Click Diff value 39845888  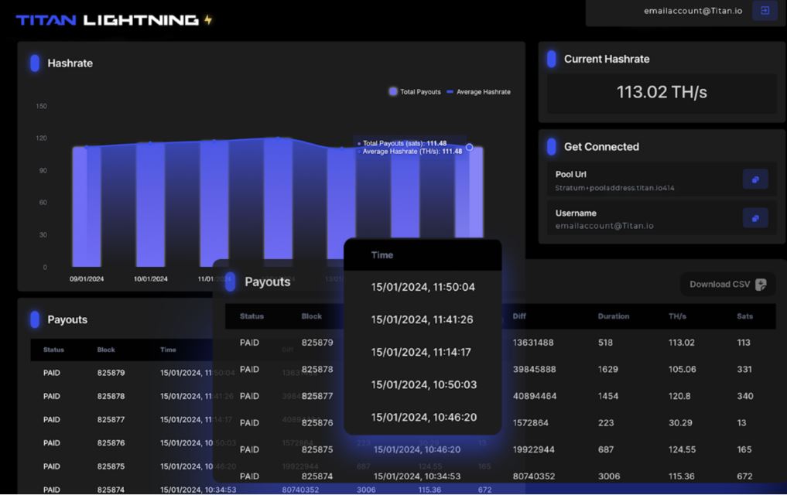(534, 369)
